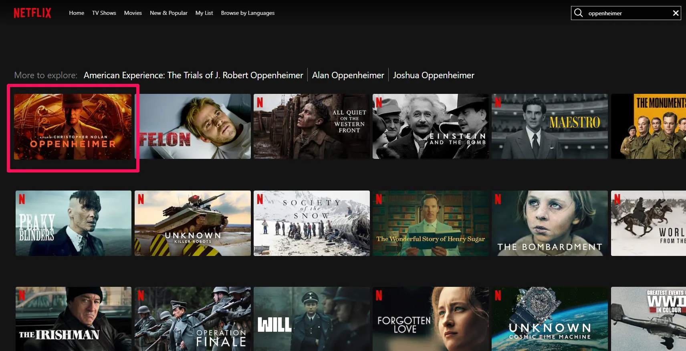Select Unknown: Cosmic Time Machine thumbnail
Image resolution: width=686 pixels, height=351 pixels.
(550, 319)
